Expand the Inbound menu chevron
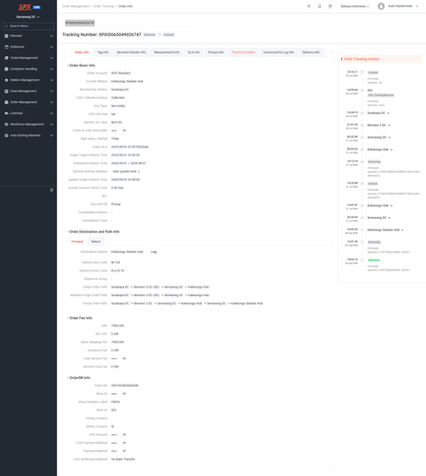Screen dimensions: 426x476 51,36
